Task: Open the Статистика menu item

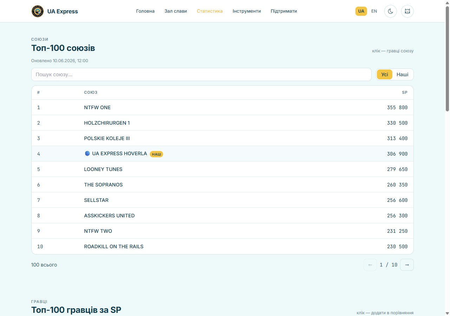Action: coord(210,11)
